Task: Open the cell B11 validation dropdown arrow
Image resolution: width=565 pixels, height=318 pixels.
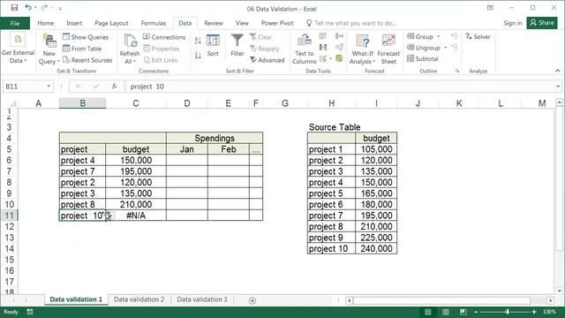Action: [x=109, y=216]
